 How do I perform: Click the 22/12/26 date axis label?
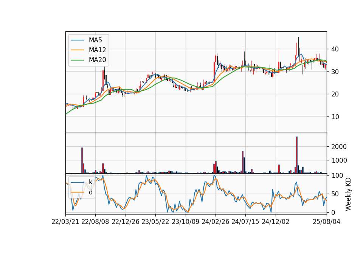click(126, 222)
